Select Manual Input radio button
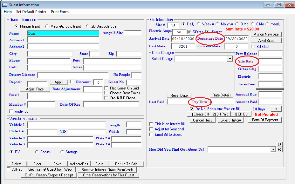 point(16,26)
